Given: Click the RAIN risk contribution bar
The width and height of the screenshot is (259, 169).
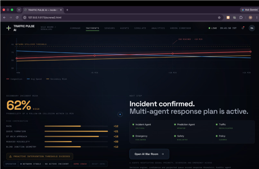Looking at the screenshot, I should tap(76, 126).
